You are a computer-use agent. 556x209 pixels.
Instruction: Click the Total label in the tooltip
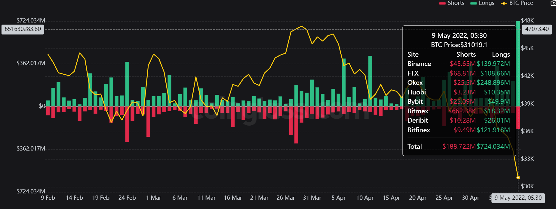click(x=414, y=146)
